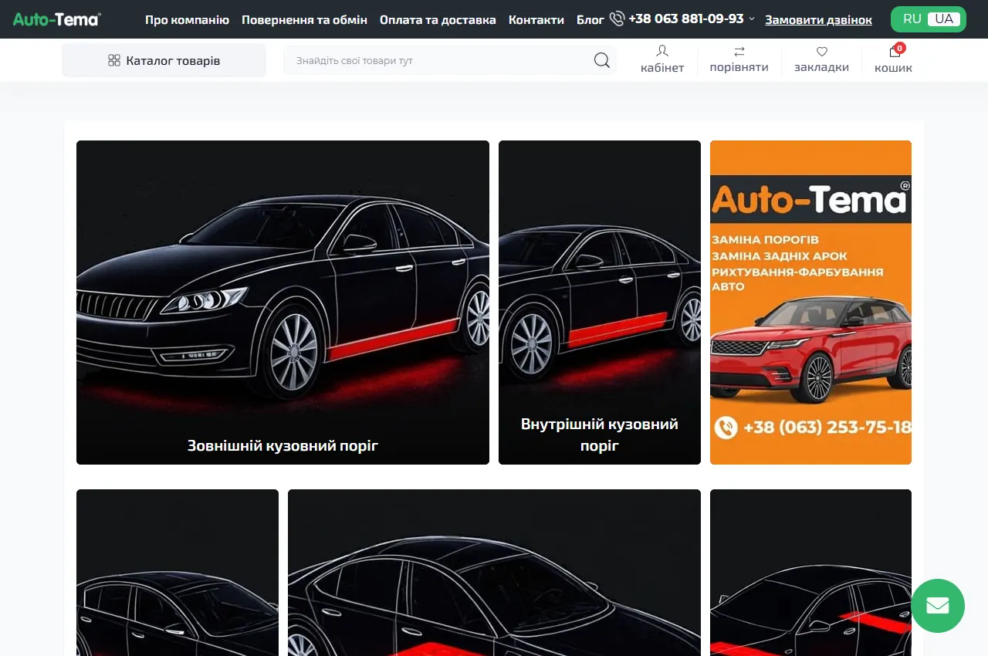The image size is (988, 656).
Task: Click the Замовити дзвінок link
Action: click(x=819, y=20)
